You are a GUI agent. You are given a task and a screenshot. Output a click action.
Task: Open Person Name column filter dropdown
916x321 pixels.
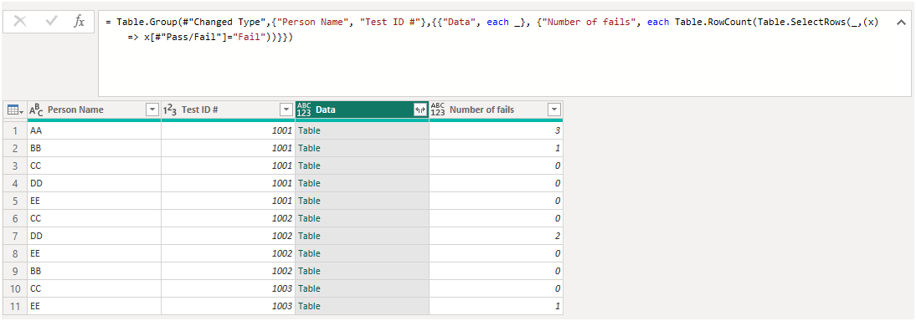coord(152,110)
